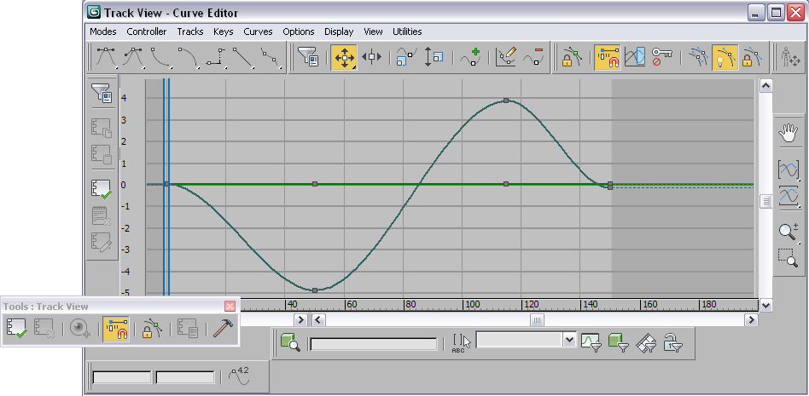Click the key time field in Key Stats

[122, 377]
